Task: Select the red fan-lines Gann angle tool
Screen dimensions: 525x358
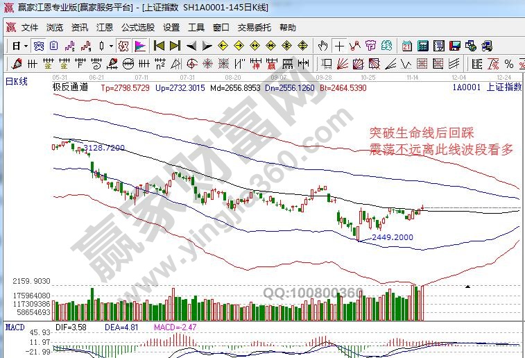Action: pyautogui.click(x=342, y=64)
